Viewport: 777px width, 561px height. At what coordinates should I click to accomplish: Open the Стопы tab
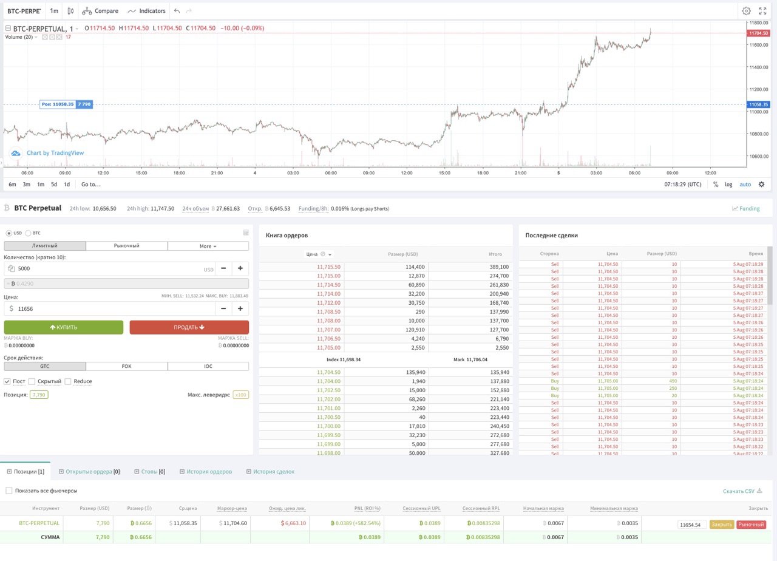click(149, 471)
